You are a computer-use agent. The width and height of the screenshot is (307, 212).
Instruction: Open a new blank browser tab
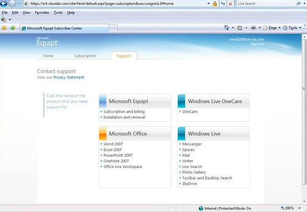click(x=113, y=28)
